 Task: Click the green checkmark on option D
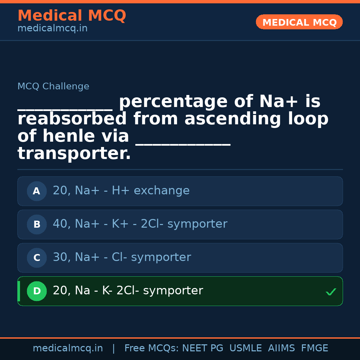click(x=331, y=292)
